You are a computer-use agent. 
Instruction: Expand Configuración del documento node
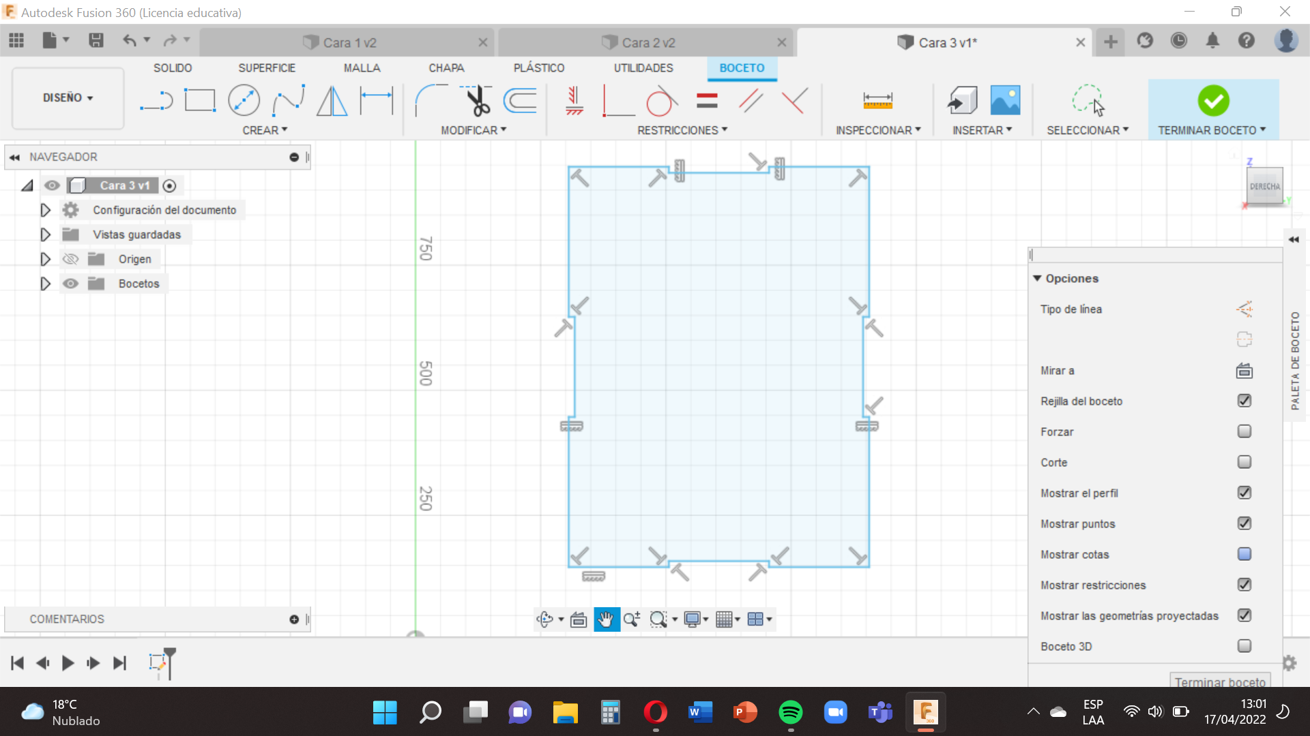pyautogui.click(x=45, y=210)
